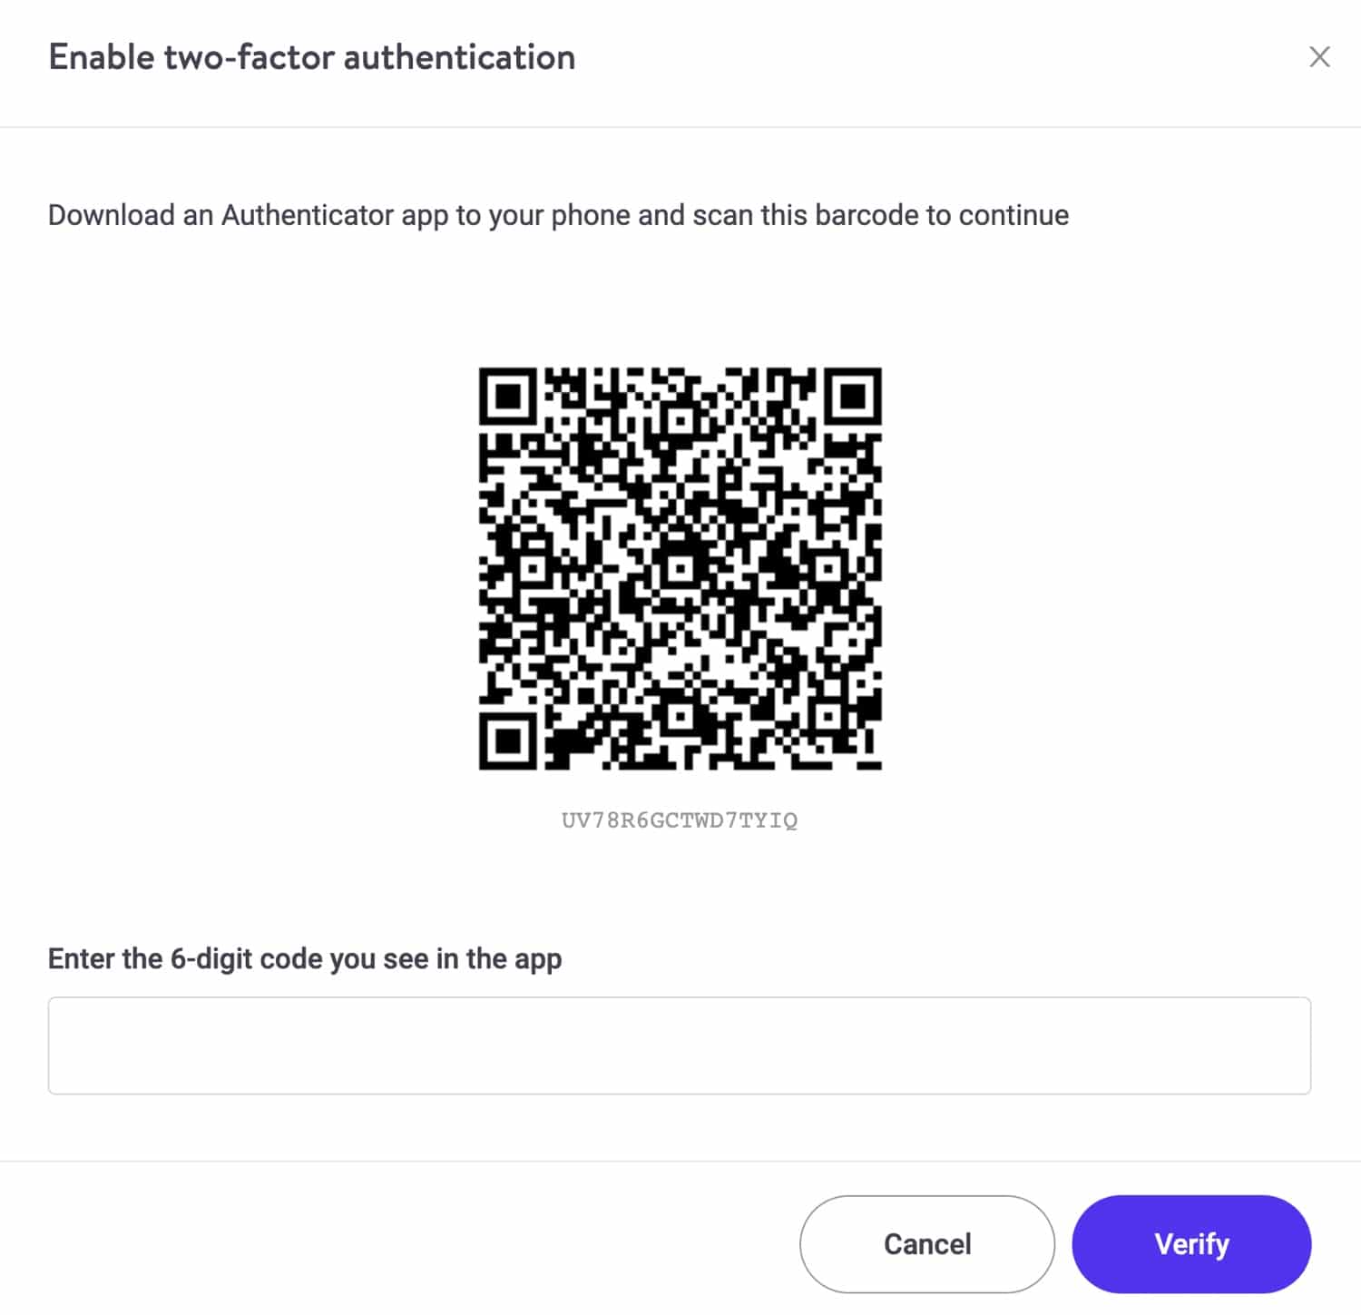Click the Verify button
This screenshot has height=1315, width=1361.
(x=1191, y=1244)
